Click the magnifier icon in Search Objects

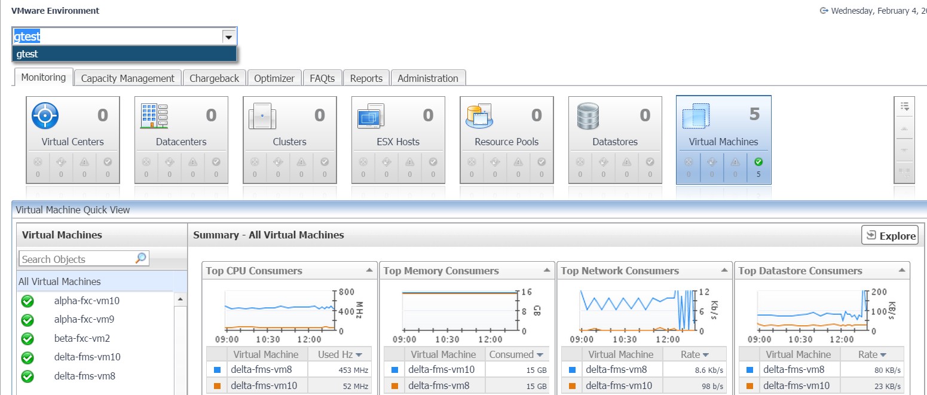pos(140,258)
